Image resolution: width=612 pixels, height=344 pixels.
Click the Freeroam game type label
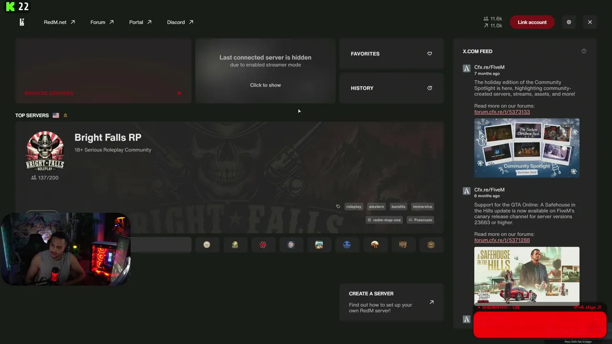420,220
